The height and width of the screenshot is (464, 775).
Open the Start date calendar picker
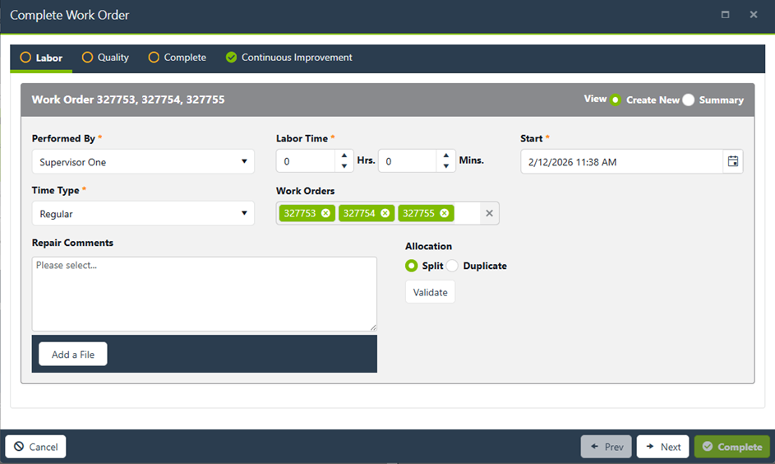732,162
